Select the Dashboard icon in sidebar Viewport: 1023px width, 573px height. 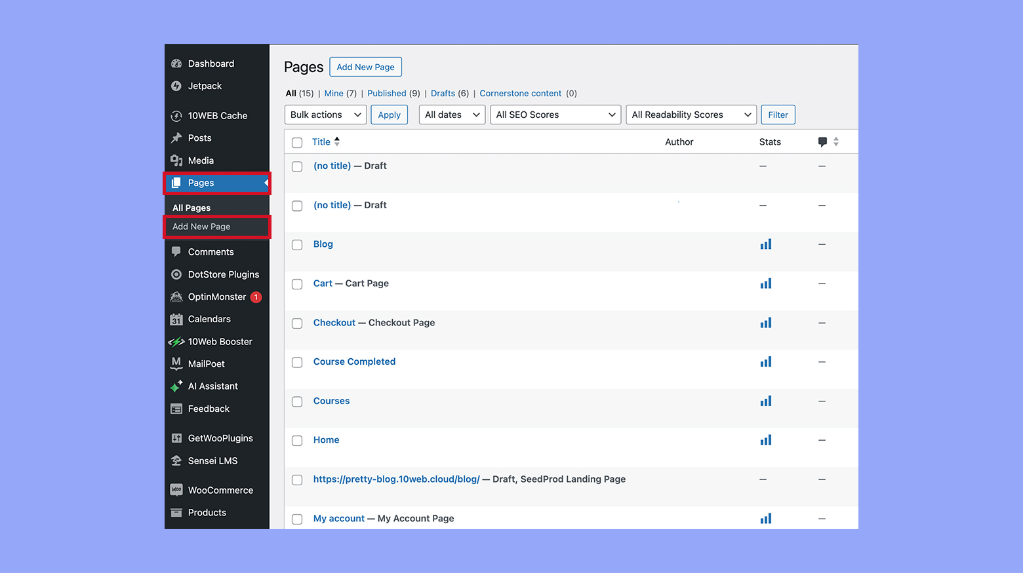(x=176, y=63)
